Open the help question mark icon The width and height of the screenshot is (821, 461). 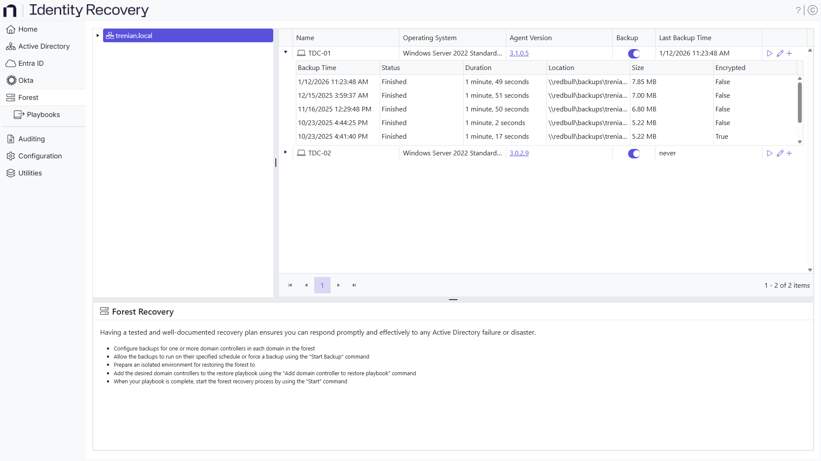[799, 10]
